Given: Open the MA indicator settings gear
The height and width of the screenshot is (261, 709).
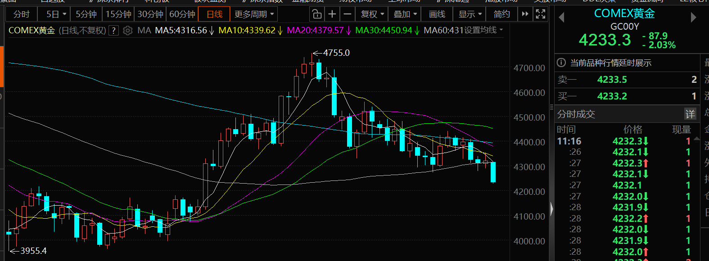Looking at the screenshot, I should tap(128, 31).
